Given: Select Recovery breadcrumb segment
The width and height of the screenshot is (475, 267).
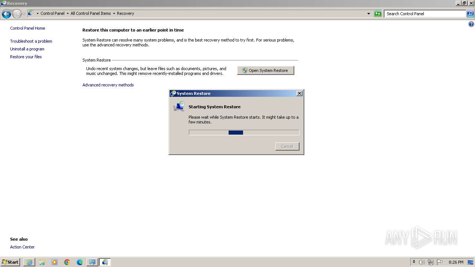Looking at the screenshot, I should click(125, 13).
